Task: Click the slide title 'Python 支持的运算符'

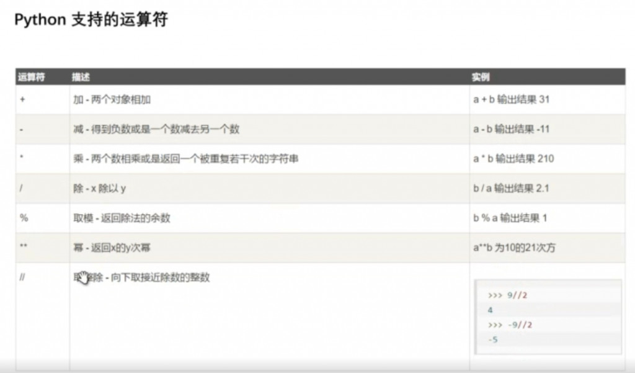Action: [x=91, y=19]
